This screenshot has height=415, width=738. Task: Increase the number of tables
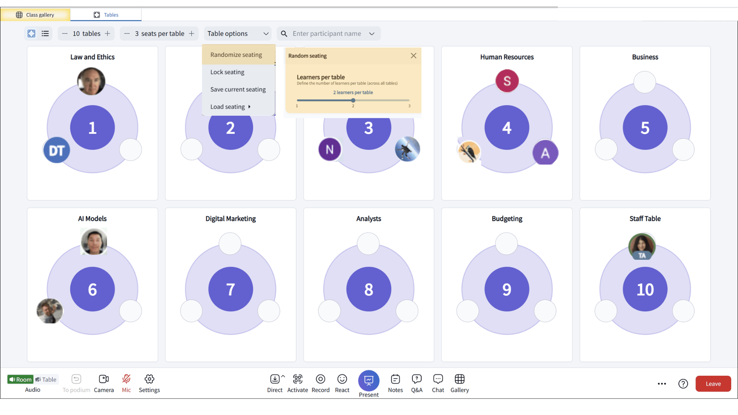tap(108, 34)
